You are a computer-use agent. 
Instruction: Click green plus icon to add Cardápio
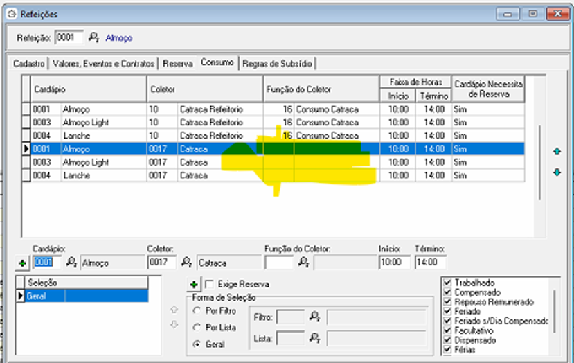pos(23,263)
